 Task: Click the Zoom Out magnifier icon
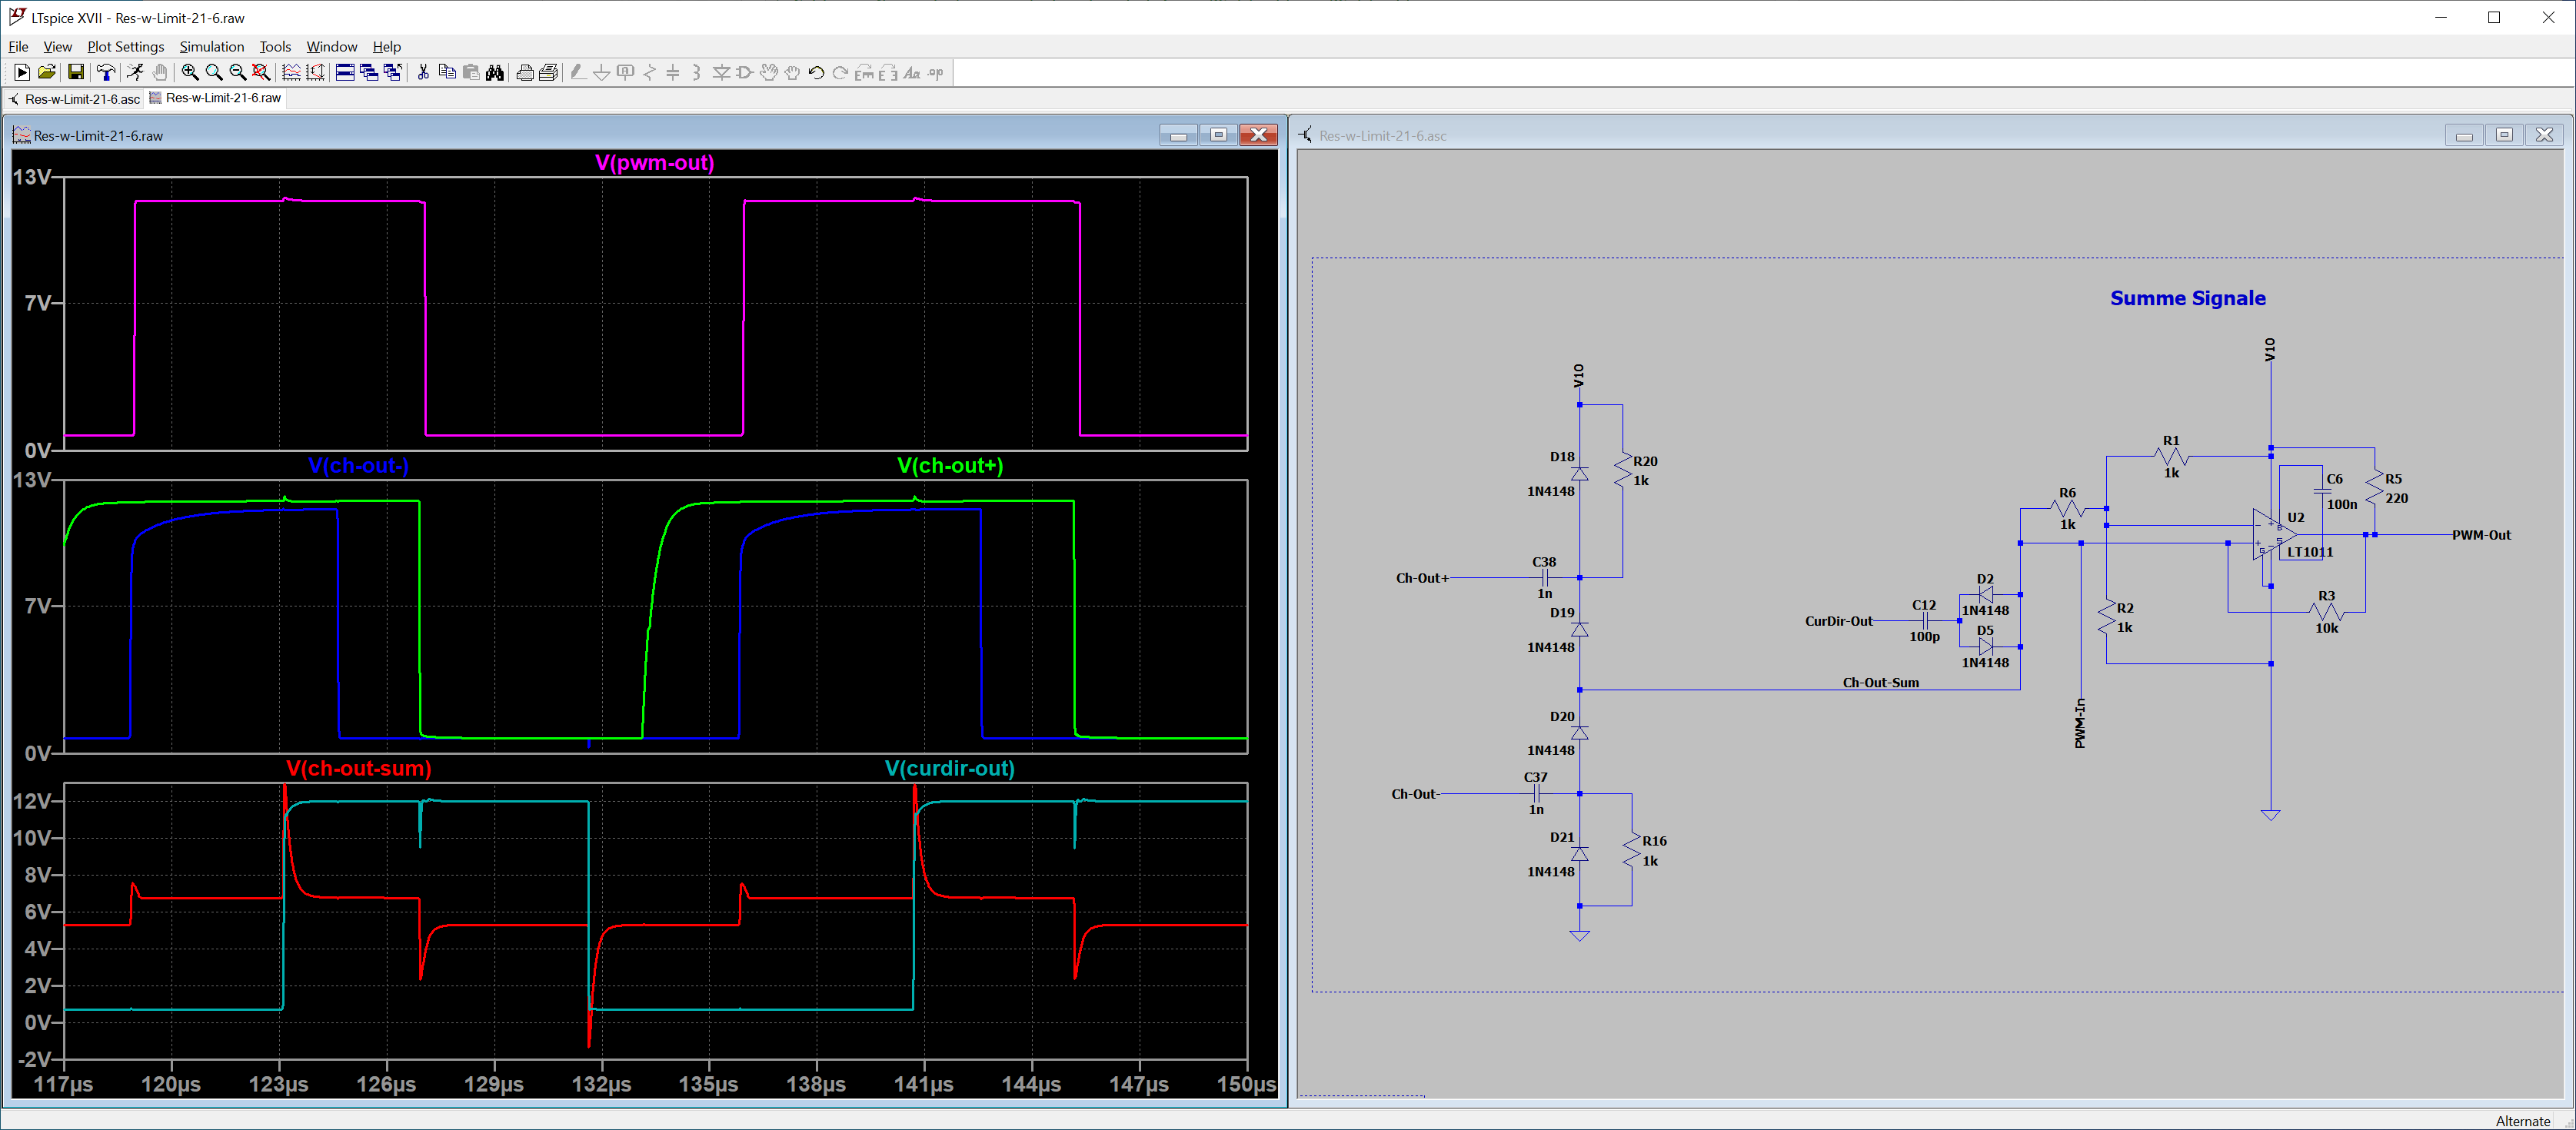click(x=238, y=72)
